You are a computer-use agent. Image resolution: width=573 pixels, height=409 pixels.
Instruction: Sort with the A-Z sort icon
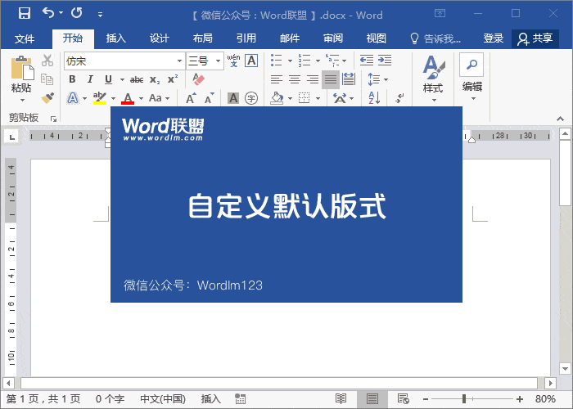pos(374,98)
